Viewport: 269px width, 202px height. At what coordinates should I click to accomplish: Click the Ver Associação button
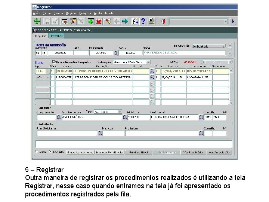pyautogui.click(x=219, y=152)
